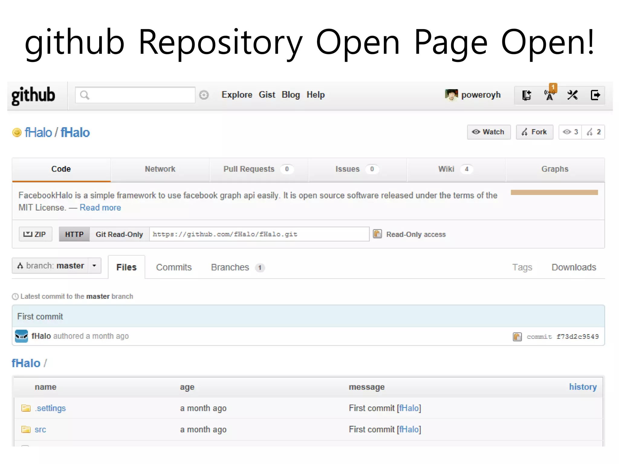Click the github logo
This screenshot has width=619, height=464.
33,96
